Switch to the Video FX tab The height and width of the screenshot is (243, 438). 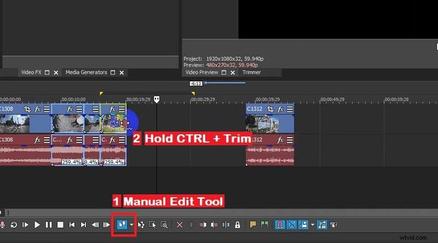tap(31, 73)
